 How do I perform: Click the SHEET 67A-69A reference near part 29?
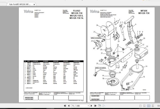pos(96,38)
